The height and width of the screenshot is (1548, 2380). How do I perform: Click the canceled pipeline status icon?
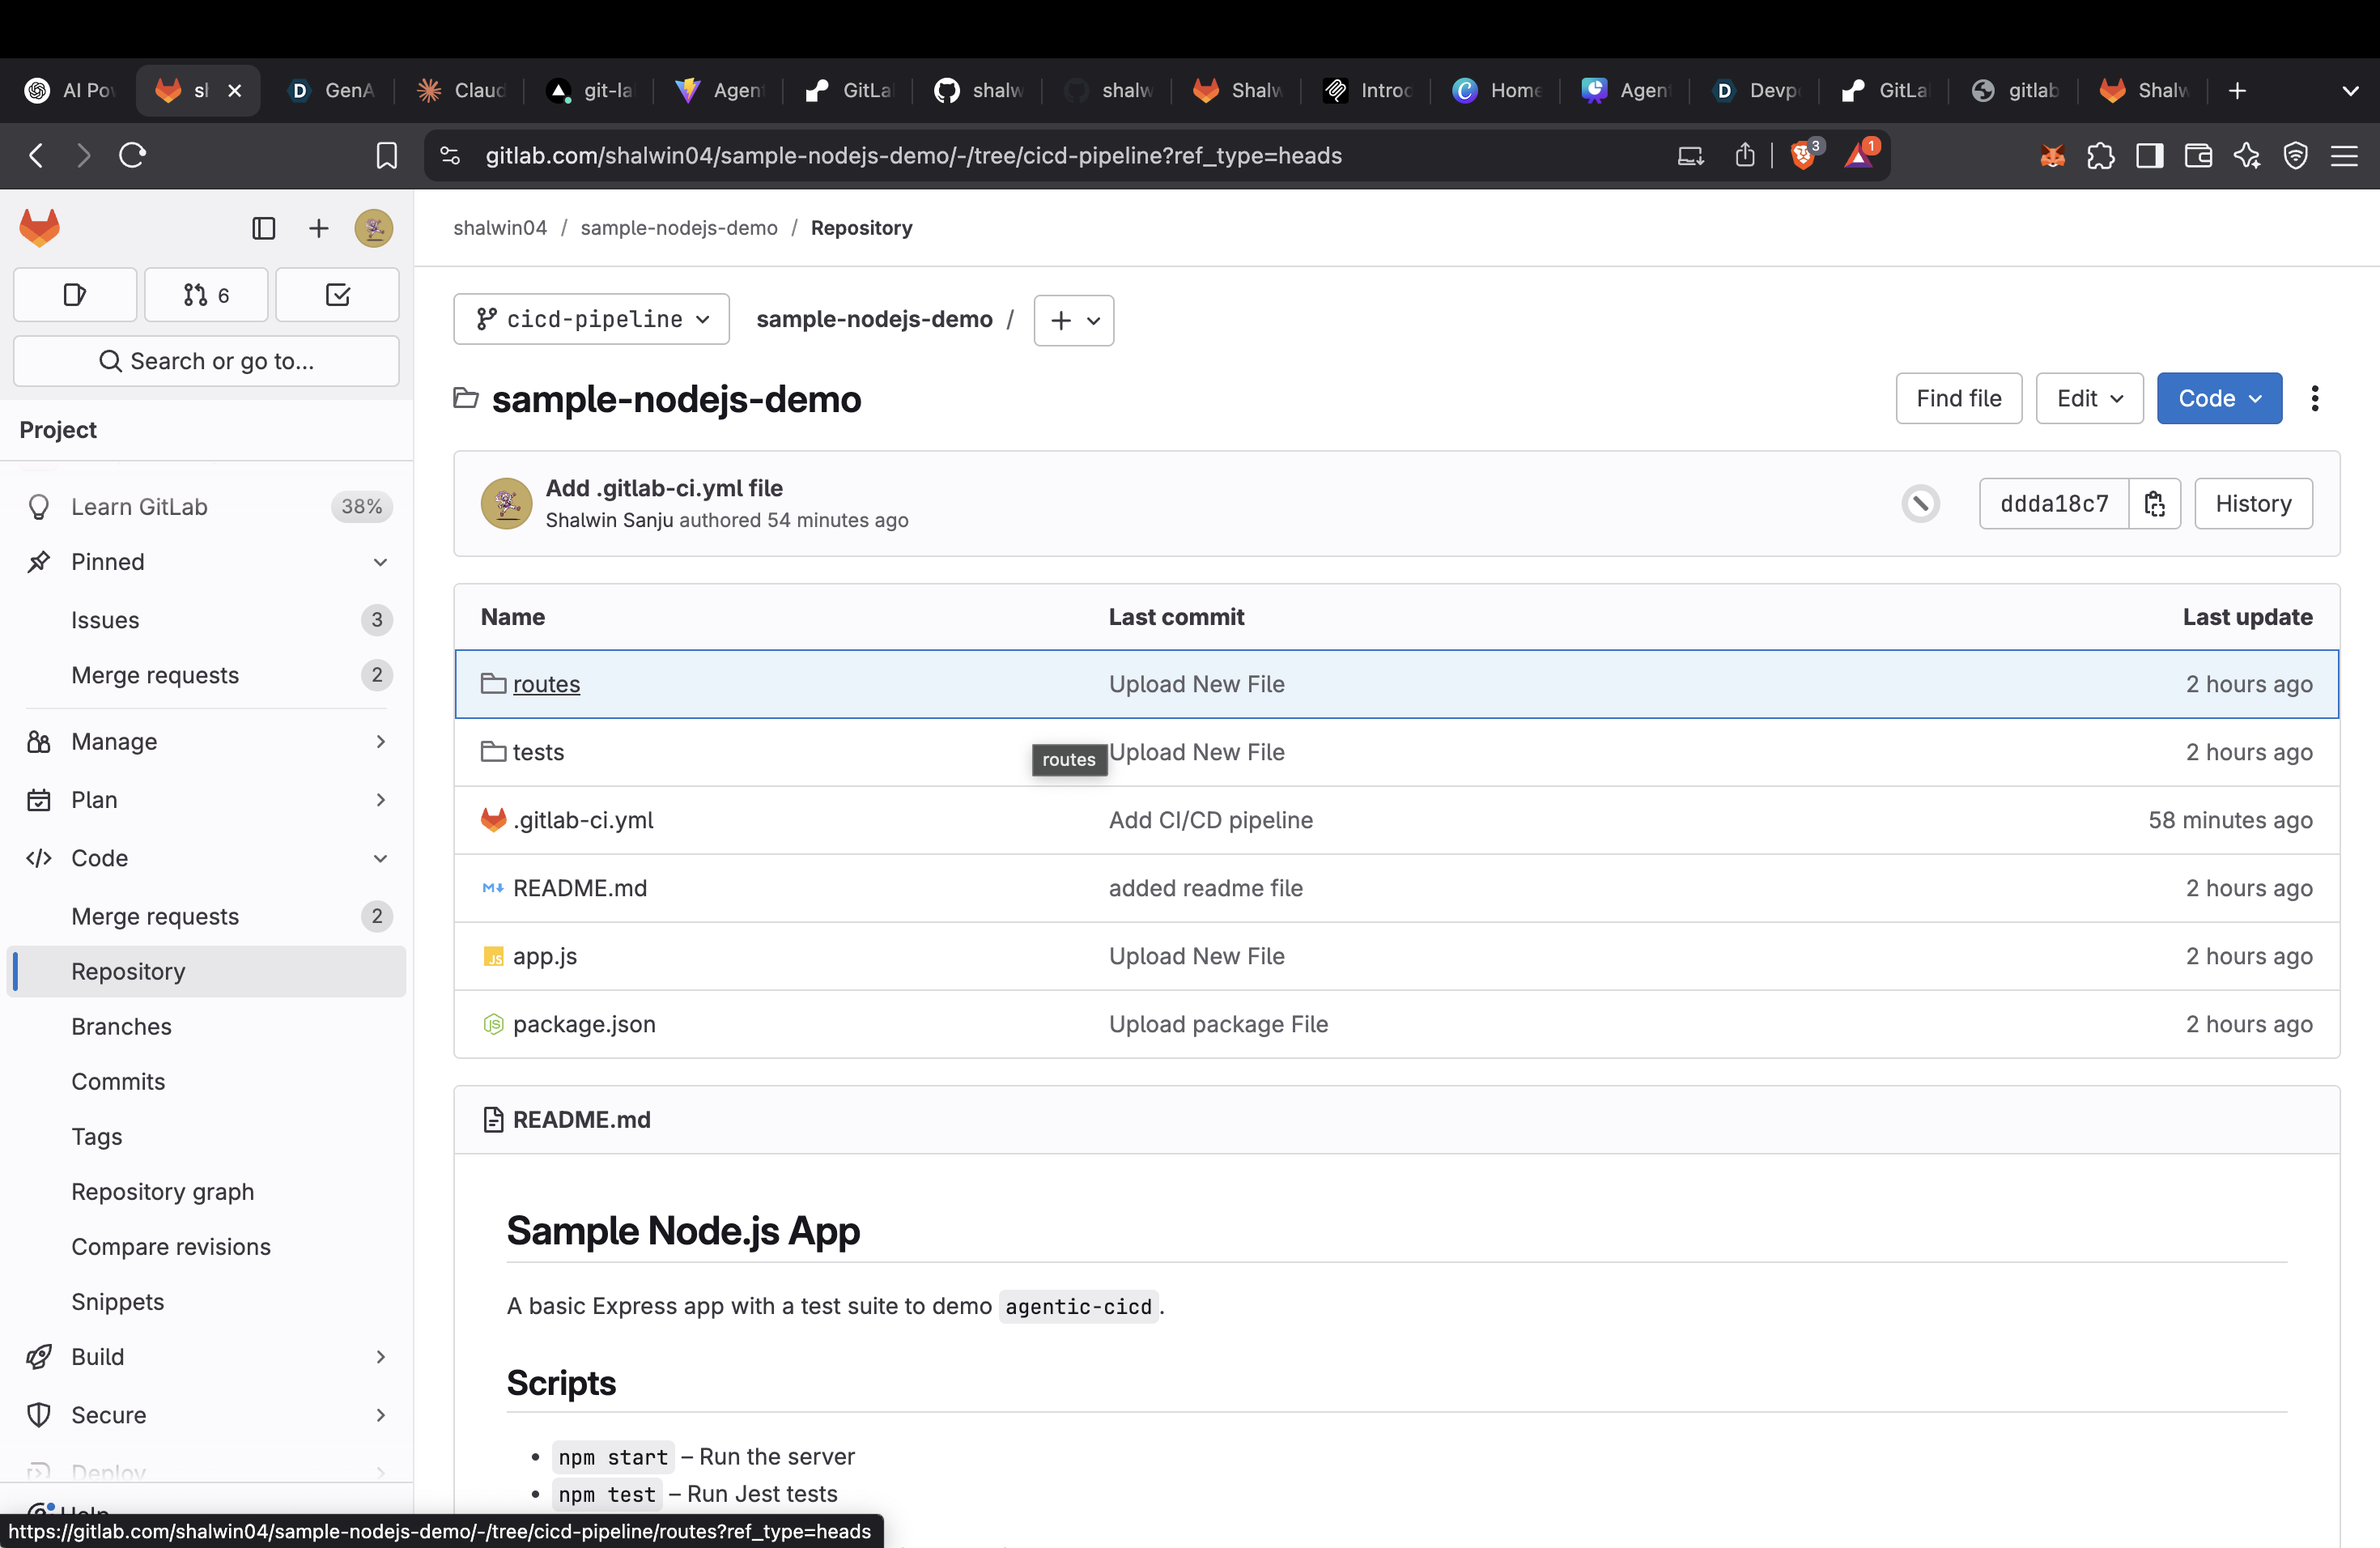tap(1920, 504)
